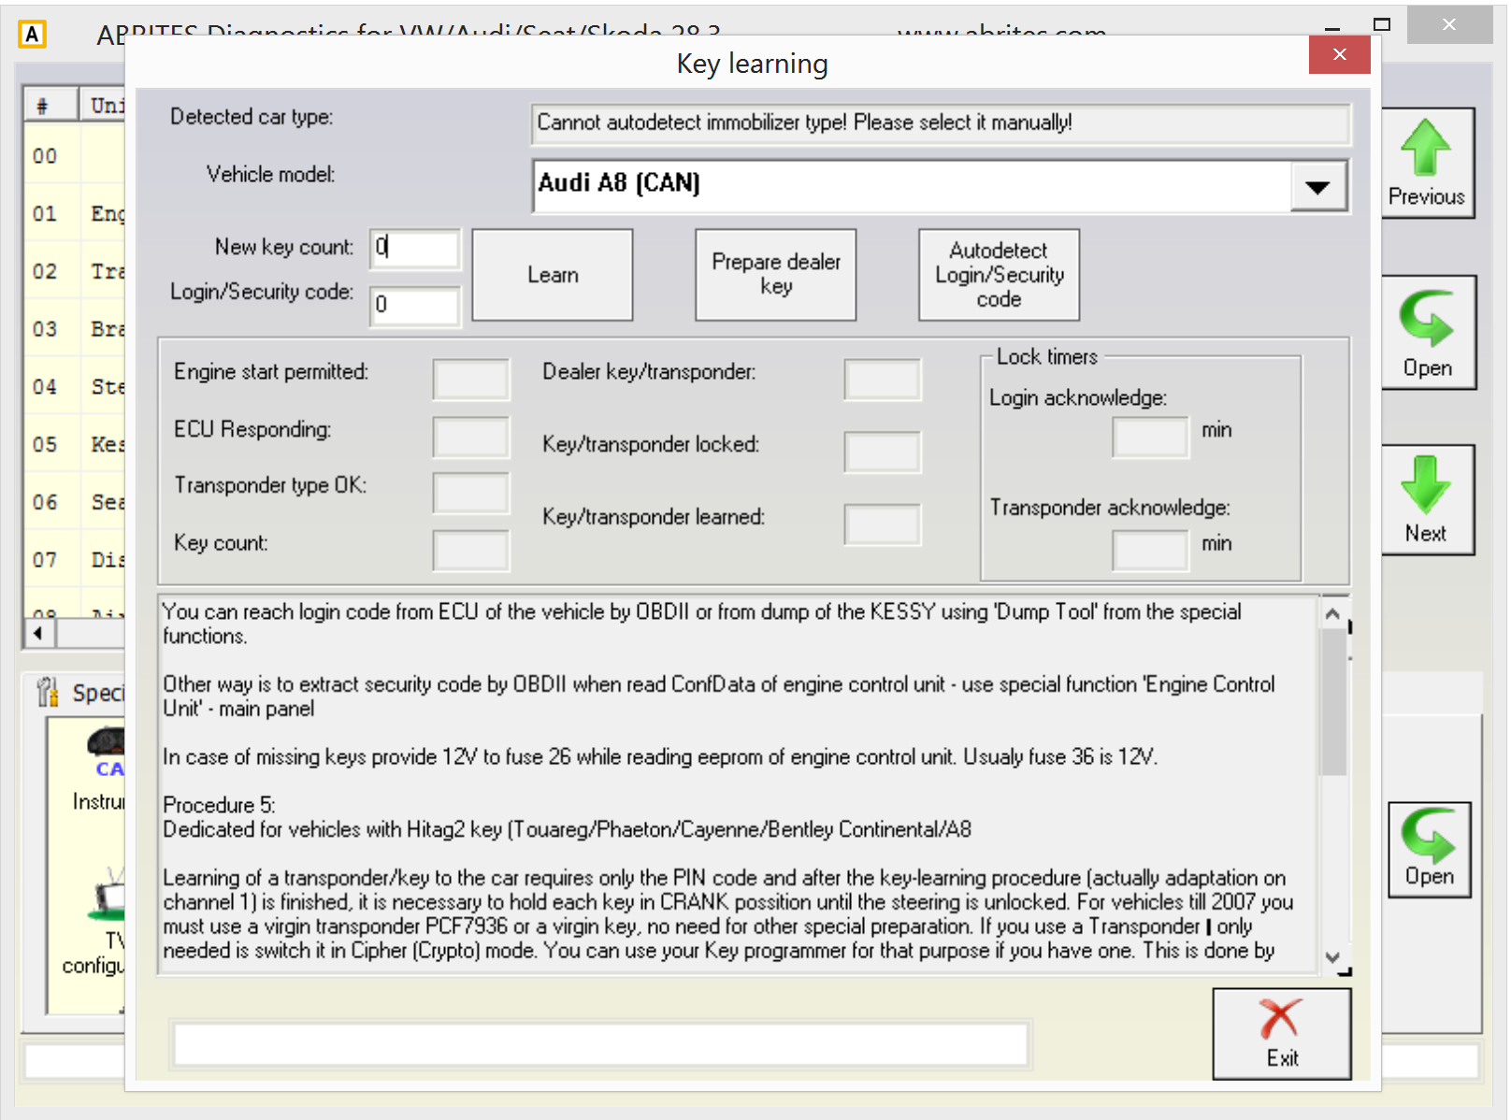Screen dimensions: 1511x1120
Task: Click the 'Cannot autodetect immobilizer type' message
Action: (x=941, y=123)
